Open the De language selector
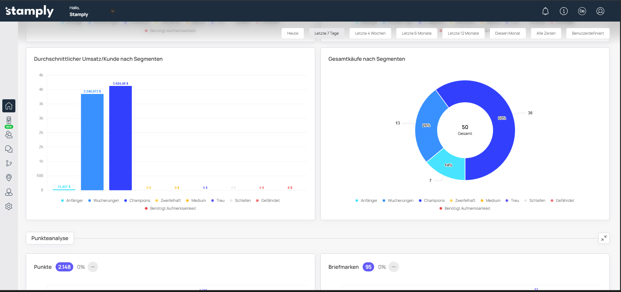Viewport: 621px width, 292px height. [582, 11]
